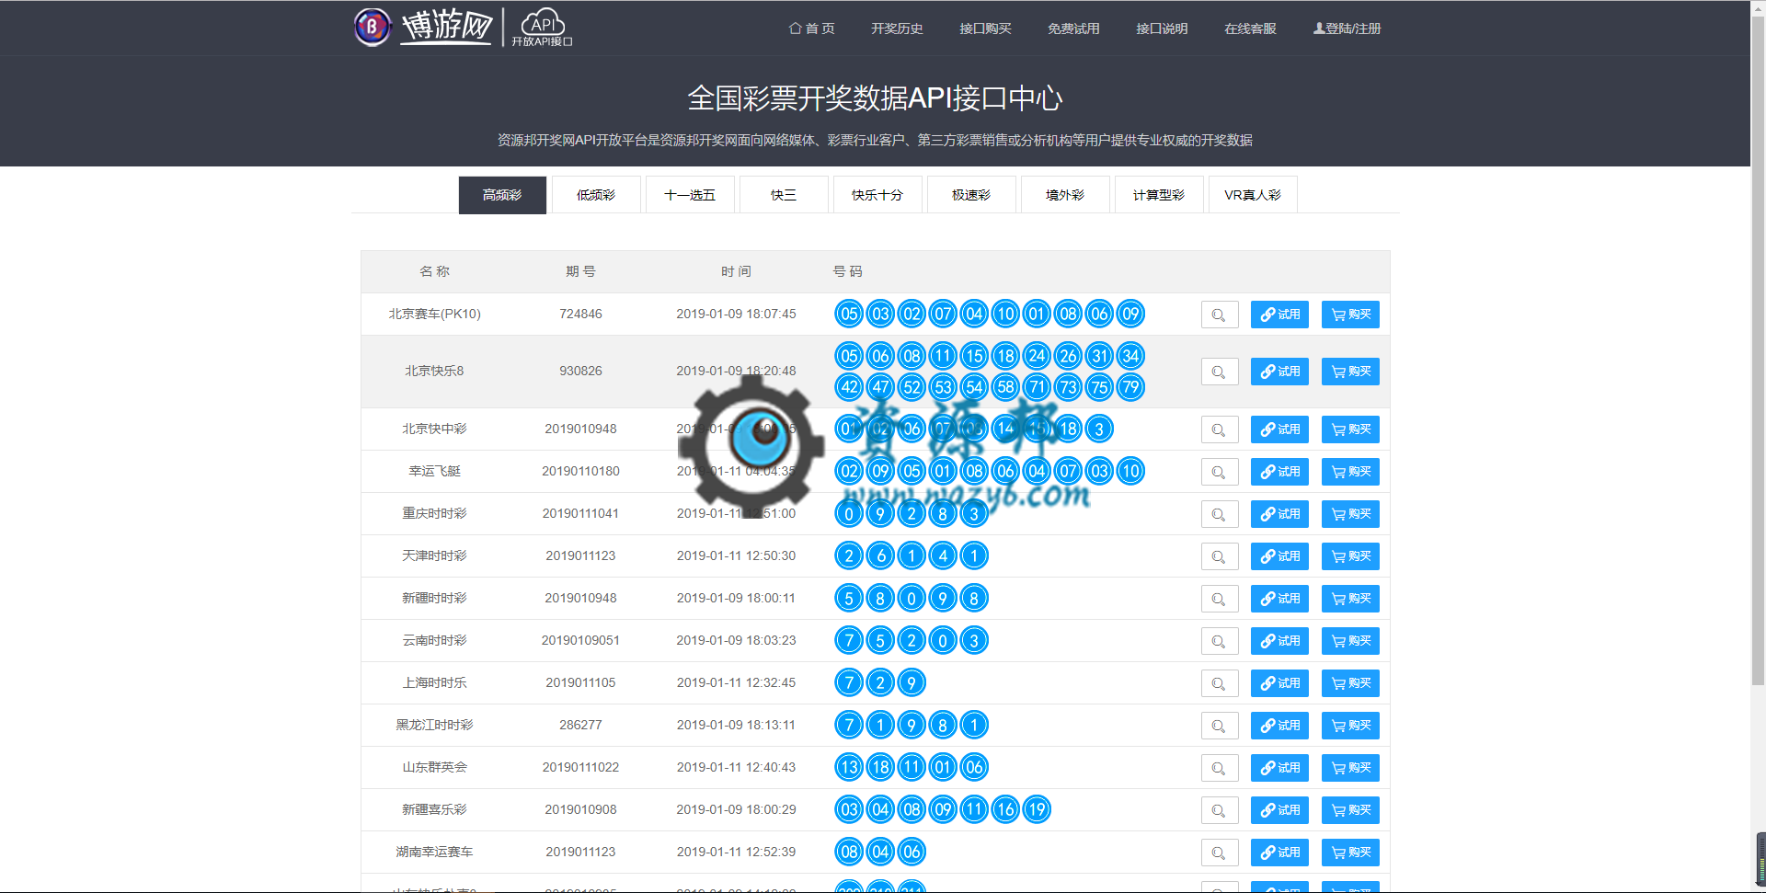Click the search icon for 北京快中彩
Screen dimensions: 1766x893
1219,429
